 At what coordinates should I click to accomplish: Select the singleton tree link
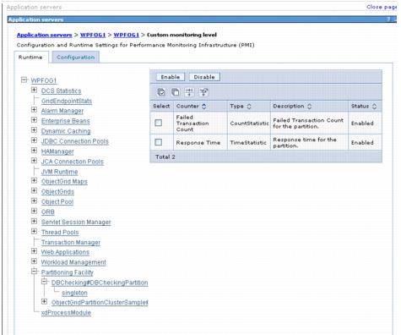pyautogui.click(x=74, y=293)
